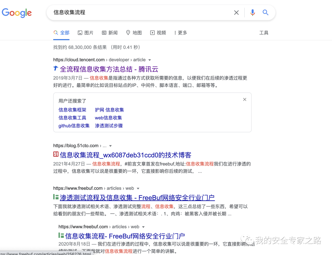Click the 用户还搜索了 heading
The height and width of the screenshot is (255, 332).
[x=73, y=101]
